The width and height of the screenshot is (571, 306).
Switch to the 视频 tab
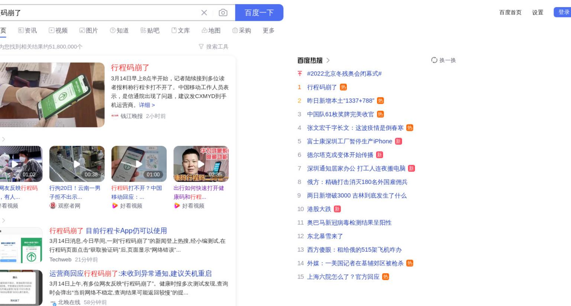pyautogui.click(x=58, y=30)
